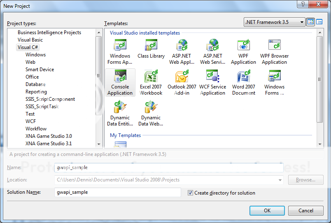The height and width of the screenshot is (223, 331).
Task: Select the Word 2007 Document template
Action: pos(243,82)
